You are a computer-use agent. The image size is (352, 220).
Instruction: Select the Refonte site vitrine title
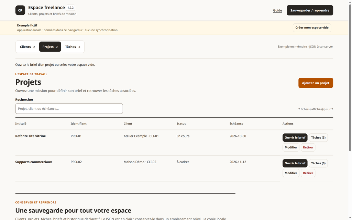pos(31,136)
